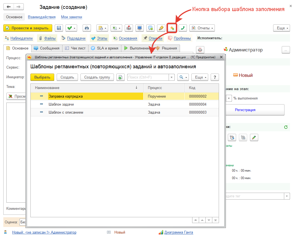Viewport: 295px width, 238px height.
Task: Switch to the Выполнение tab
Action: point(137,48)
